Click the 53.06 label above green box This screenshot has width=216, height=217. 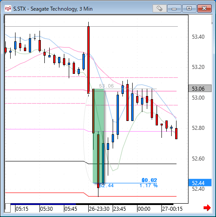tap(106, 86)
